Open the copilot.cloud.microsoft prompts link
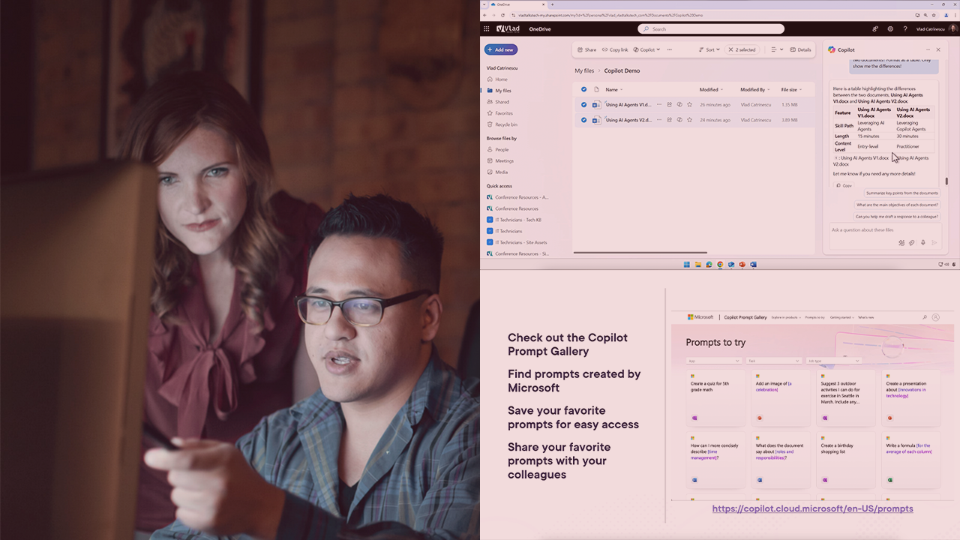The height and width of the screenshot is (540, 960). coord(812,508)
